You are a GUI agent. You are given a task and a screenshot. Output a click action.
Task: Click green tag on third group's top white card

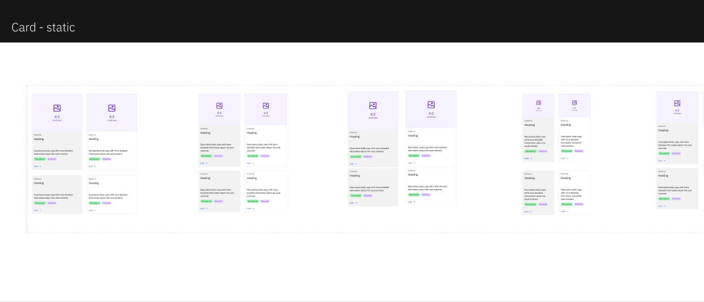414,155
